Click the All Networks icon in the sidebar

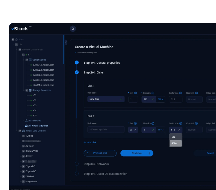(26, 121)
